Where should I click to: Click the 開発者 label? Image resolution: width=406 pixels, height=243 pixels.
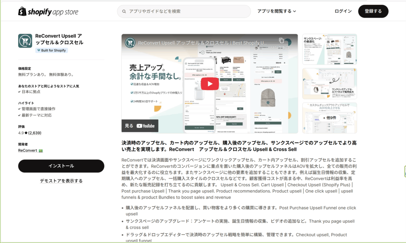click(x=23, y=144)
